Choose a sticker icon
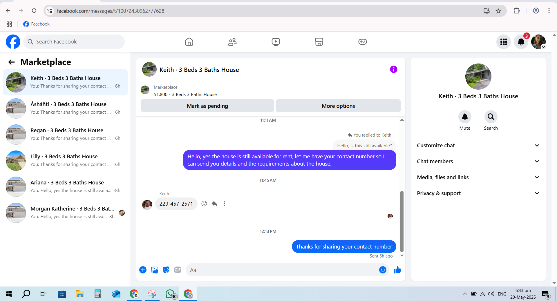Image resolution: width=557 pixels, height=301 pixels. (x=166, y=270)
